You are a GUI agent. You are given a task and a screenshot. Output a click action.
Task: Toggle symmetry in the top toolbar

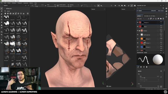[x=98, y=5]
